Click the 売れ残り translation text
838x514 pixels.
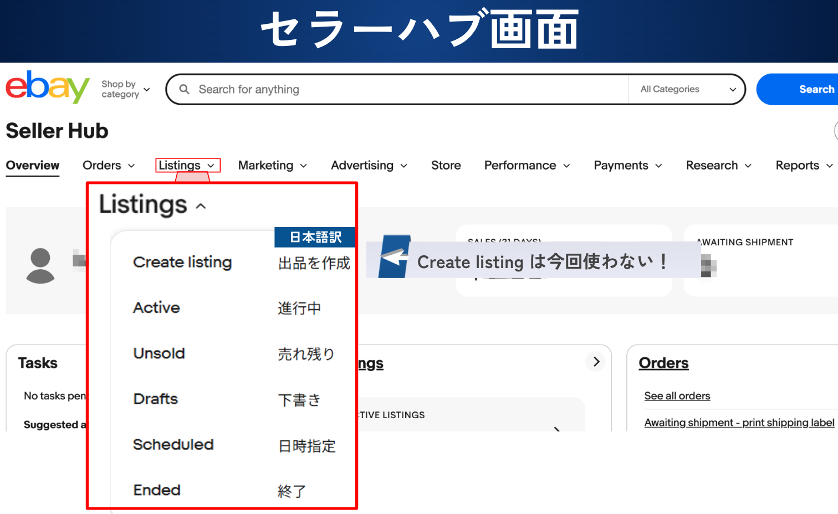point(306,354)
